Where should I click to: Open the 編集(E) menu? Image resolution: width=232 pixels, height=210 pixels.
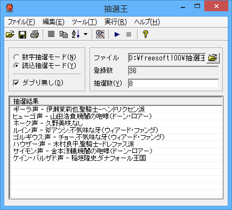point(53,22)
